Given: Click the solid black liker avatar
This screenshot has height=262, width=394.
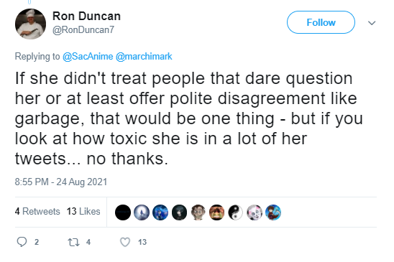Looking at the screenshot, I should click(123, 212).
